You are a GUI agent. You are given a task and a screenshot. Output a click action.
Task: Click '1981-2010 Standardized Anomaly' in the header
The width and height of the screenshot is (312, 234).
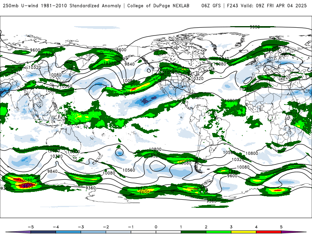pyautogui.click(x=81, y=5)
